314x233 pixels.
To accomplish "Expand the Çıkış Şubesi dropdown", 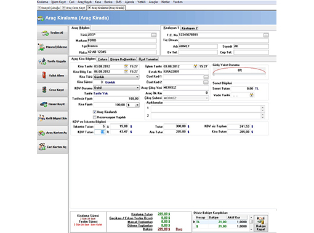I will click(206, 98).
